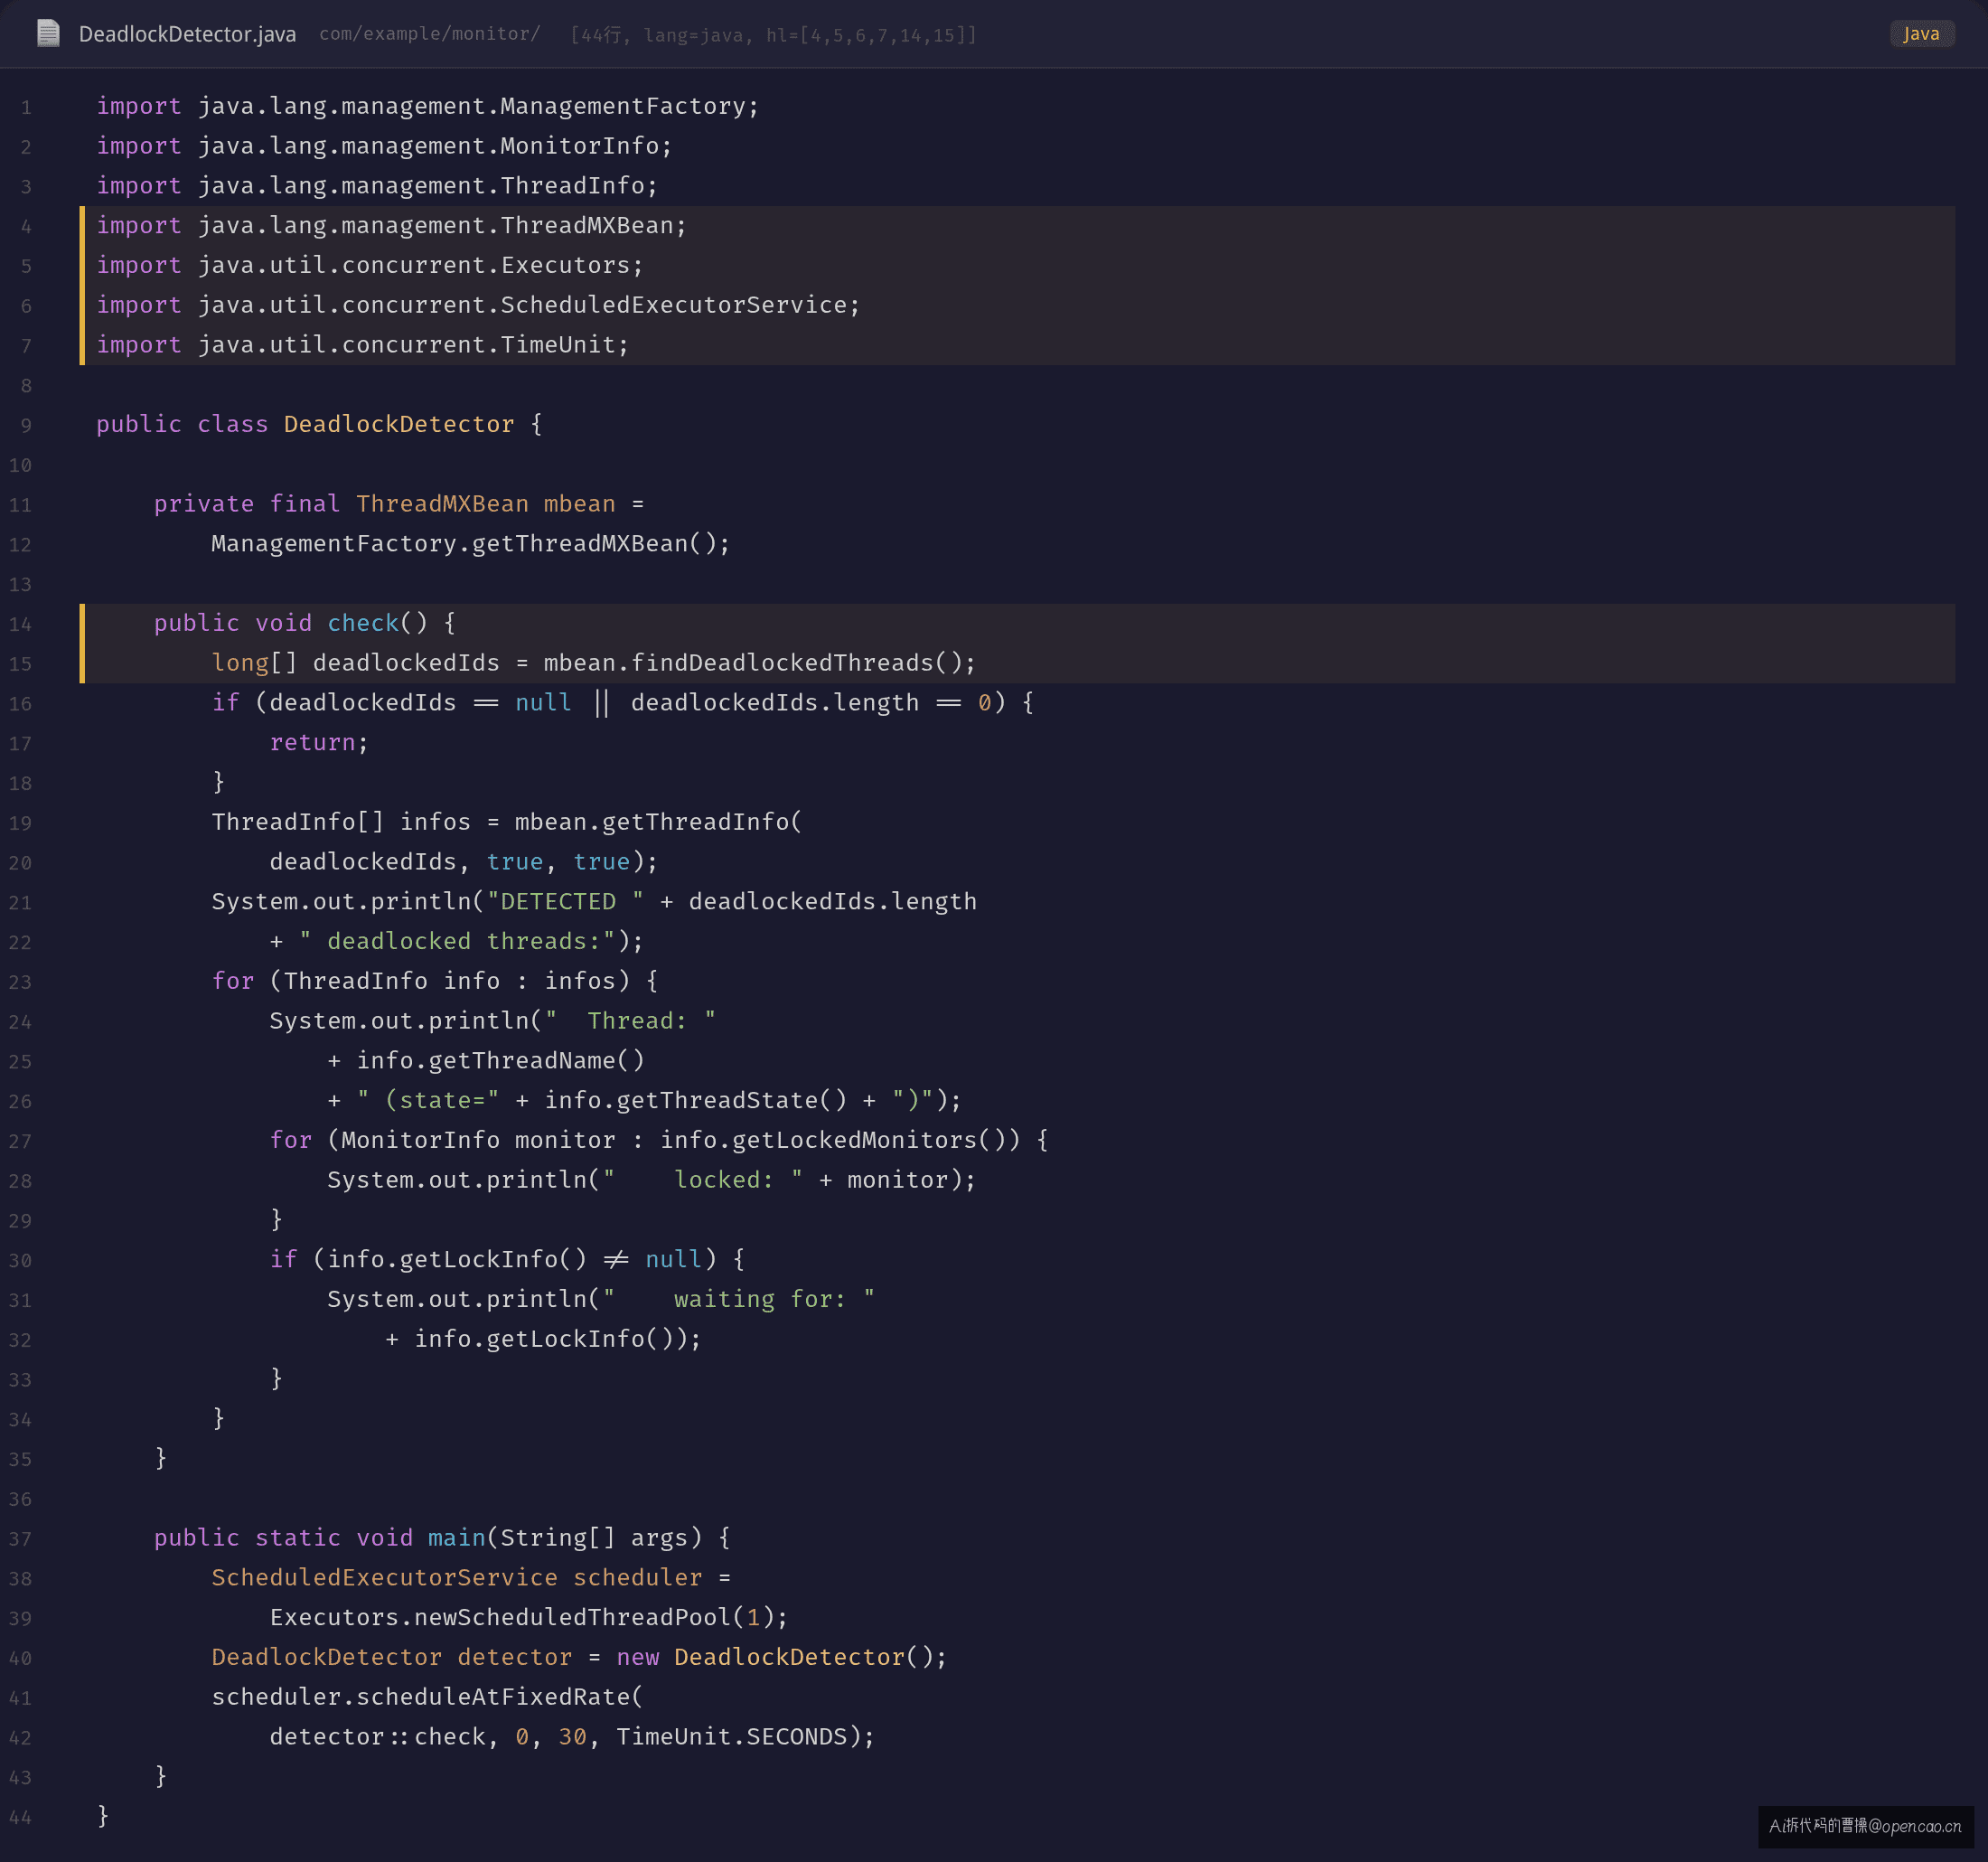Click the number 30 in scheduleAtFixedRate call

tap(572, 1737)
